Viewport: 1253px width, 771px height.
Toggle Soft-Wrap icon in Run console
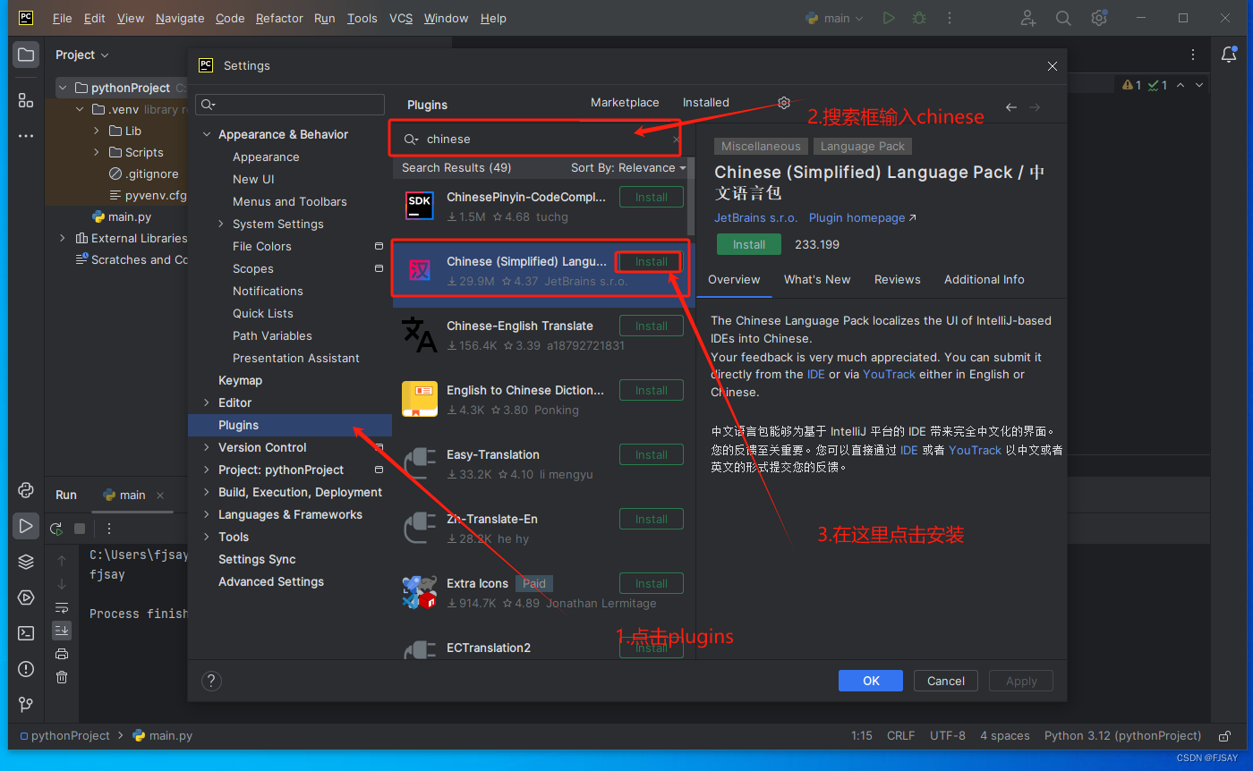pyautogui.click(x=62, y=608)
